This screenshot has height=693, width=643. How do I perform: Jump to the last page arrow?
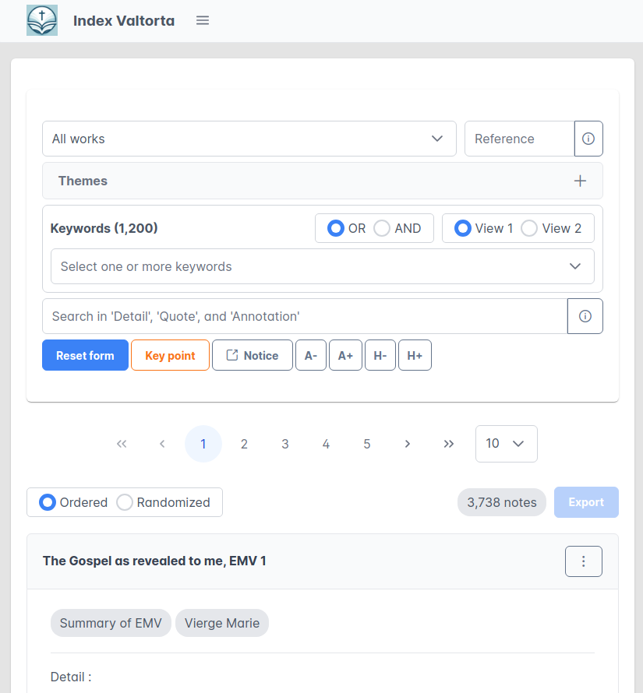(449, 444)
